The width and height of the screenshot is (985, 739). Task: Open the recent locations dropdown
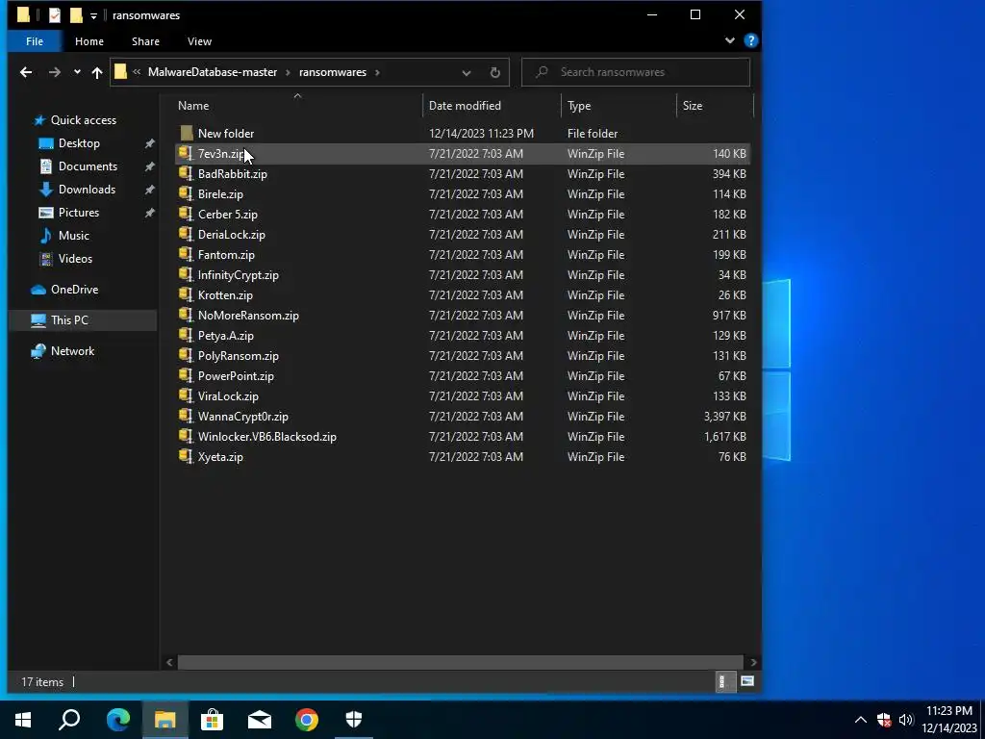pyautogui.click(x=77, y=72)
